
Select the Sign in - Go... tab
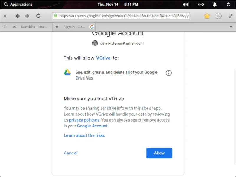coord(74,27)
